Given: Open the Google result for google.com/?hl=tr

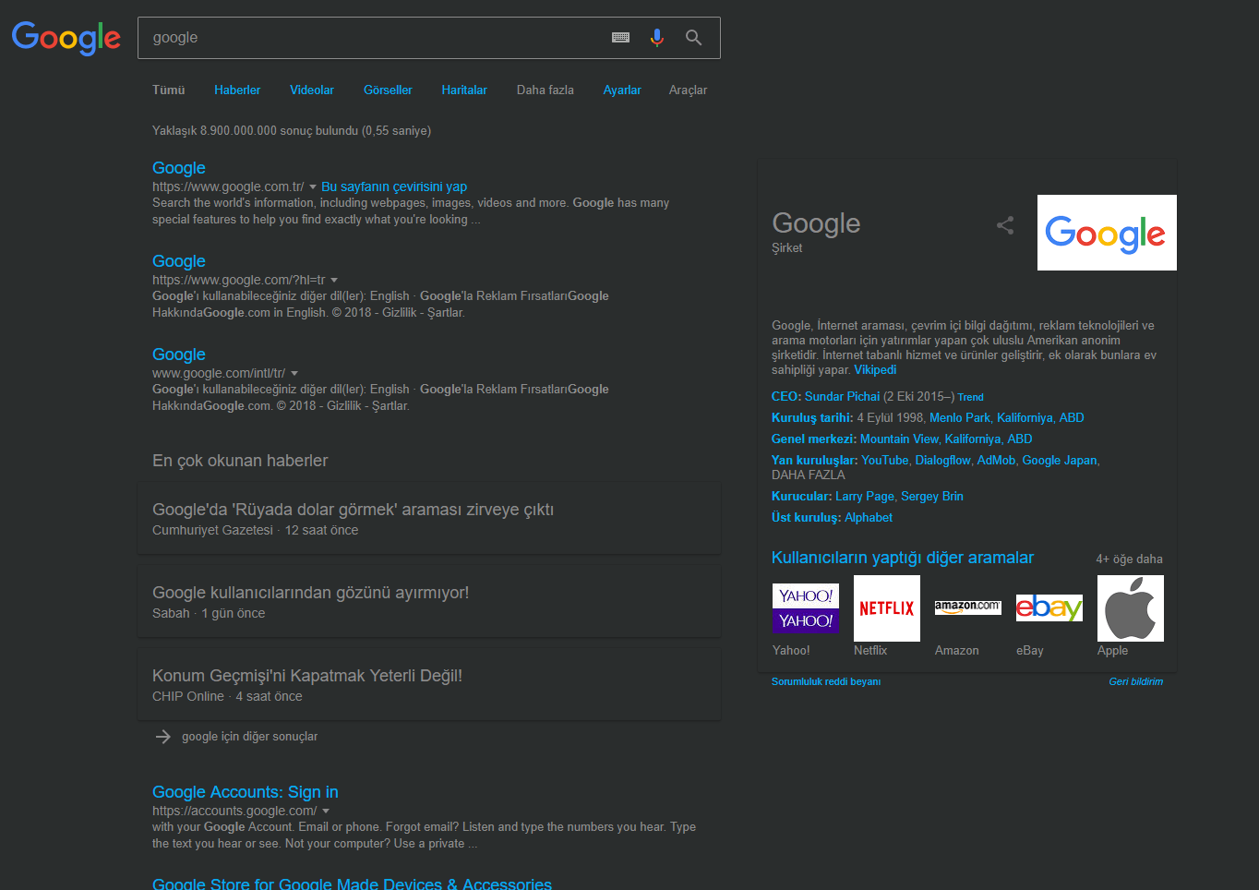Looking at the screenshot, I should (179, 261).
